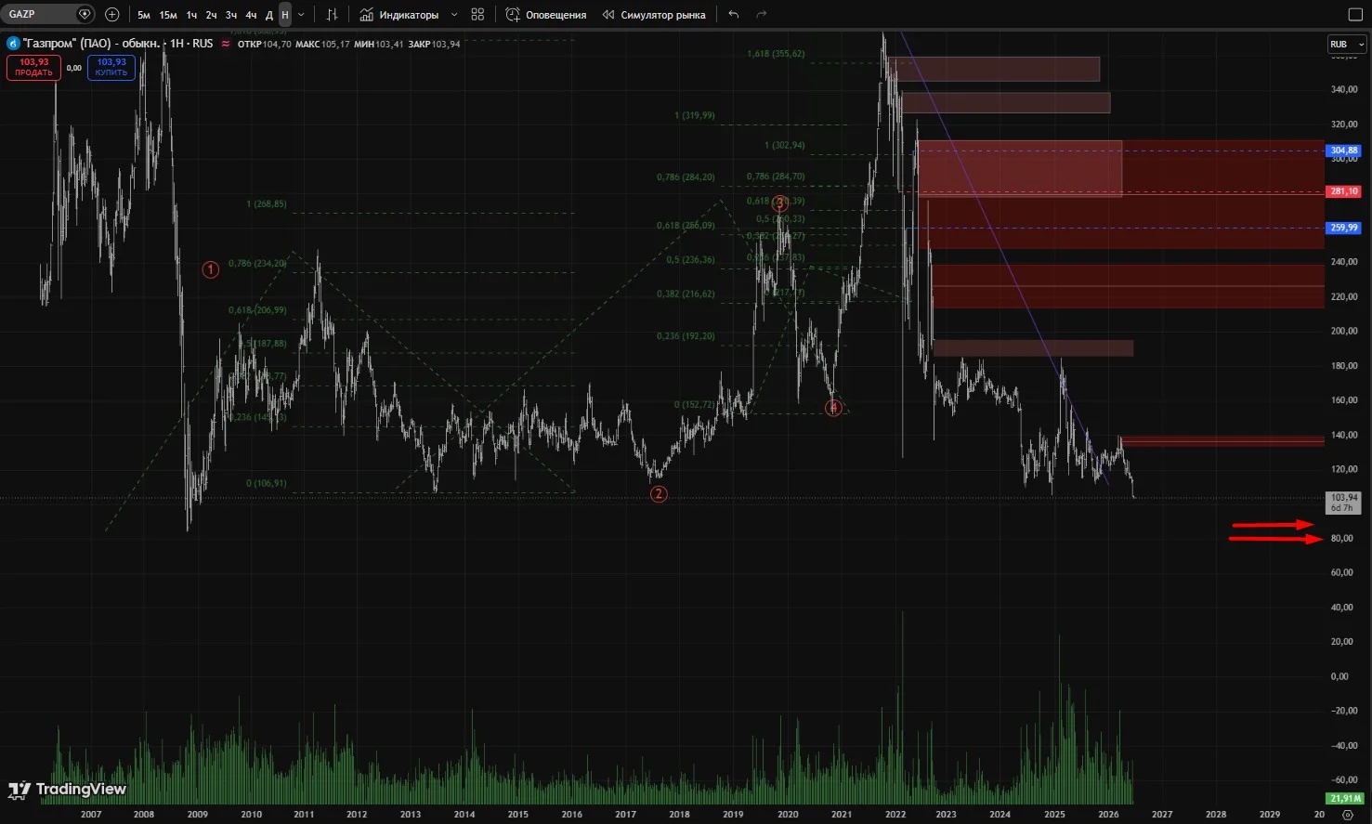Image resolution: width=1372 pixels, height=824 pixels.
Task: Open the indicator templates grid icon
Action: point(477,15)
